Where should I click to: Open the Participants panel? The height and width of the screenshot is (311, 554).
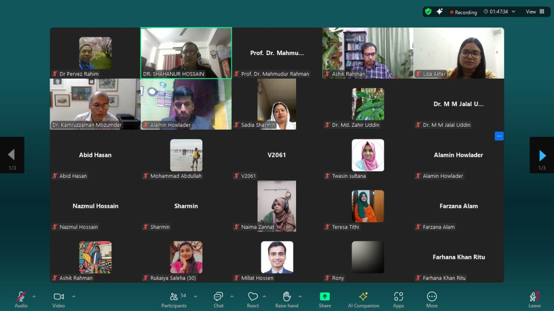[174, 299]
